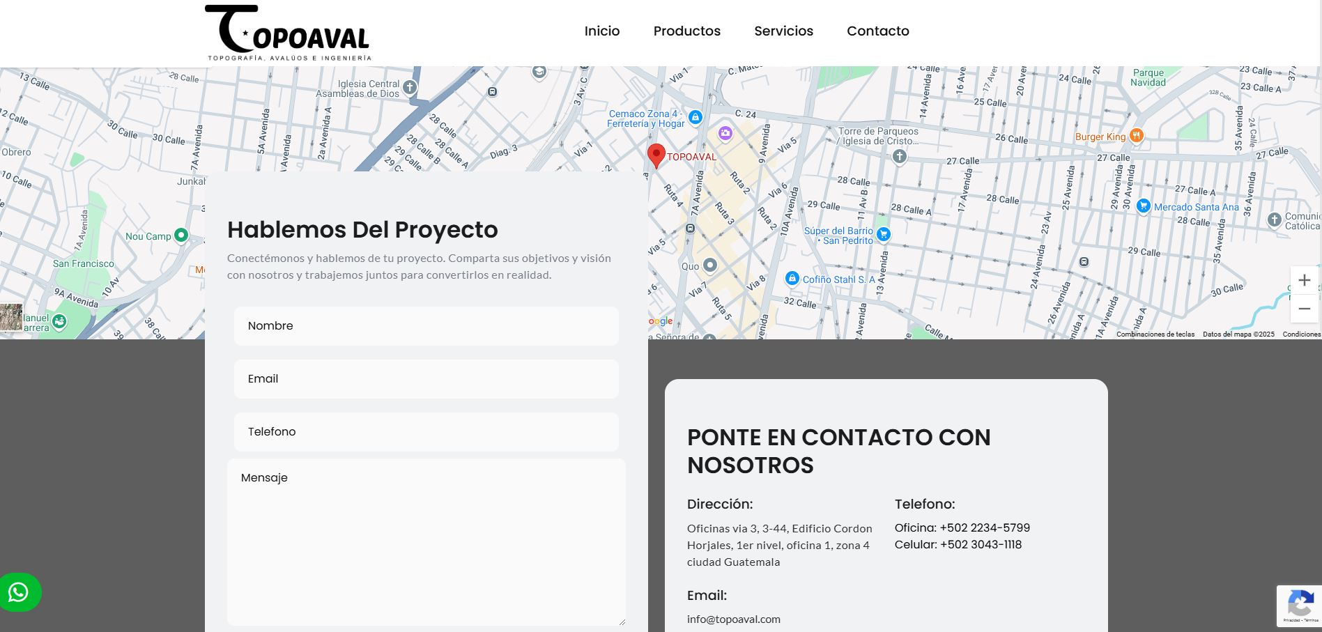Select the Telefono input field
Image resolution: width=1322 pixels, height=632 pixels.
pyautogui.click(x=426, y=432)
